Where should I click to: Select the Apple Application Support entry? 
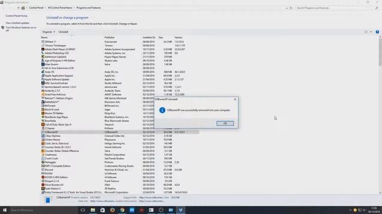58,75
